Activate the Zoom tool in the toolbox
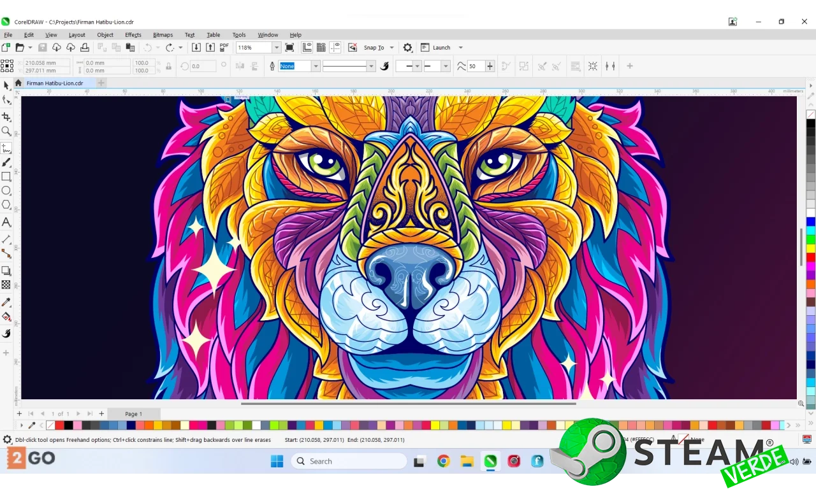The height and width of the screenshot is (489, 816). click(6, 131)
